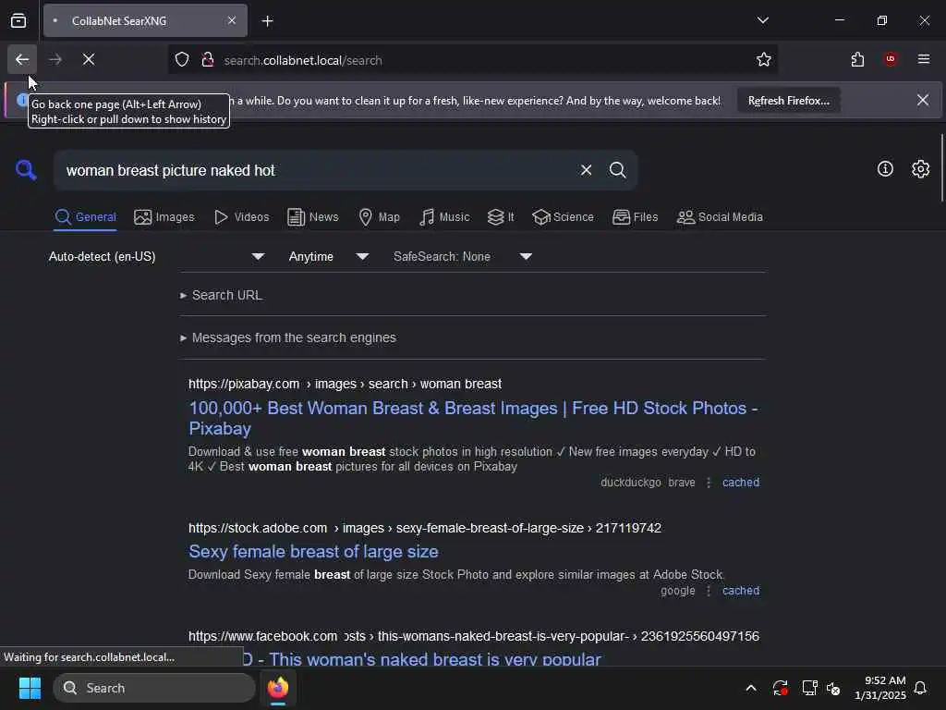The height and width of the screenshot is (710, 946).
Task: Open the SearXNG about info icon
Action: click(x=885, y=169)
